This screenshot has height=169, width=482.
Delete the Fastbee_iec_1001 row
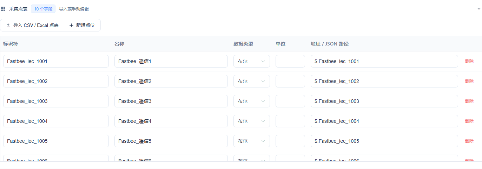[x=469, y=61]
